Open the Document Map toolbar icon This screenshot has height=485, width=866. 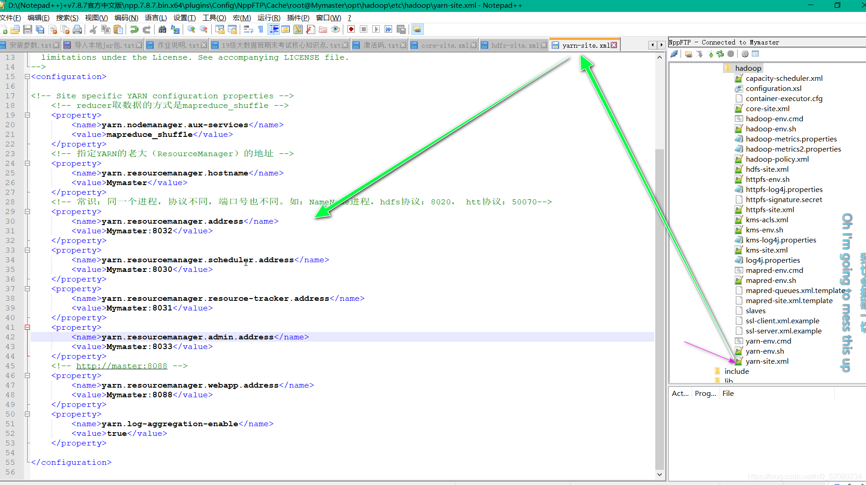pyautogui.click(x=298, y=29)
